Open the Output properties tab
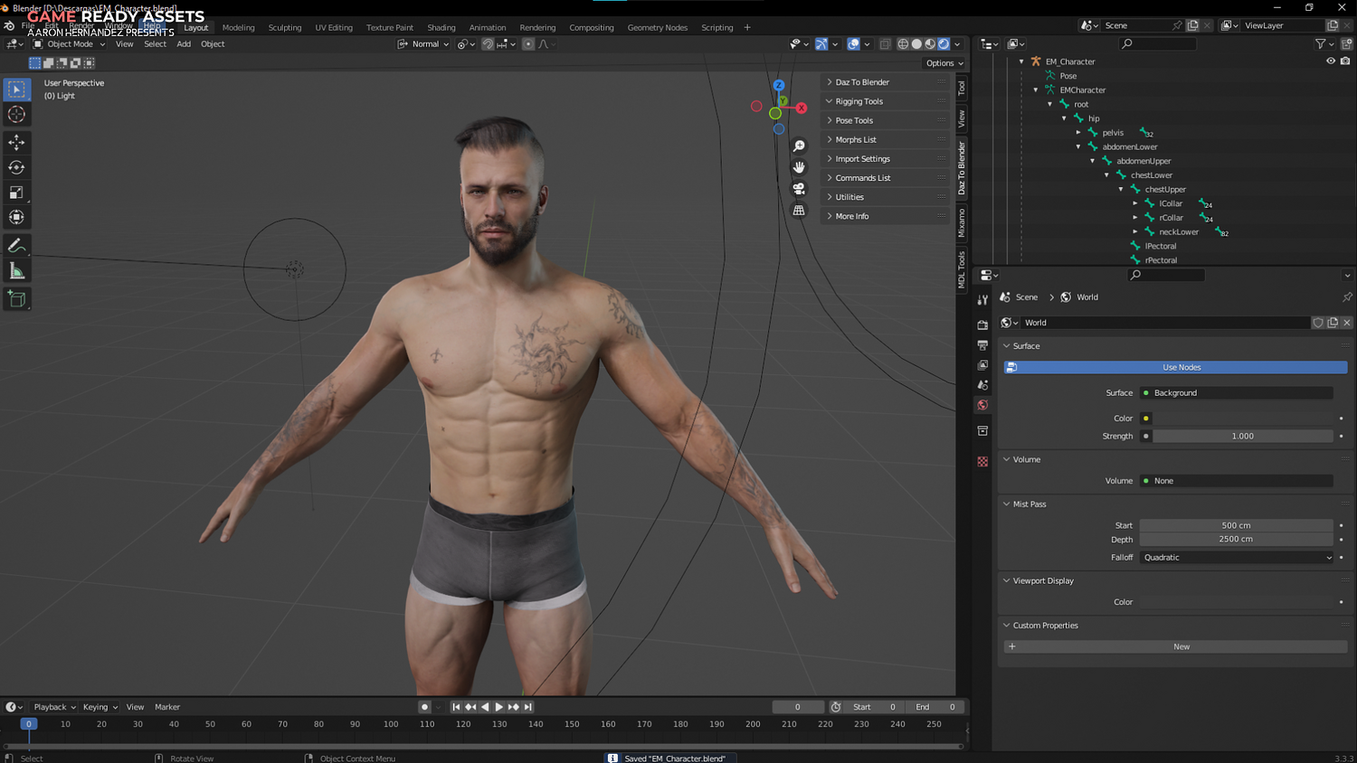 click(982, 345)
